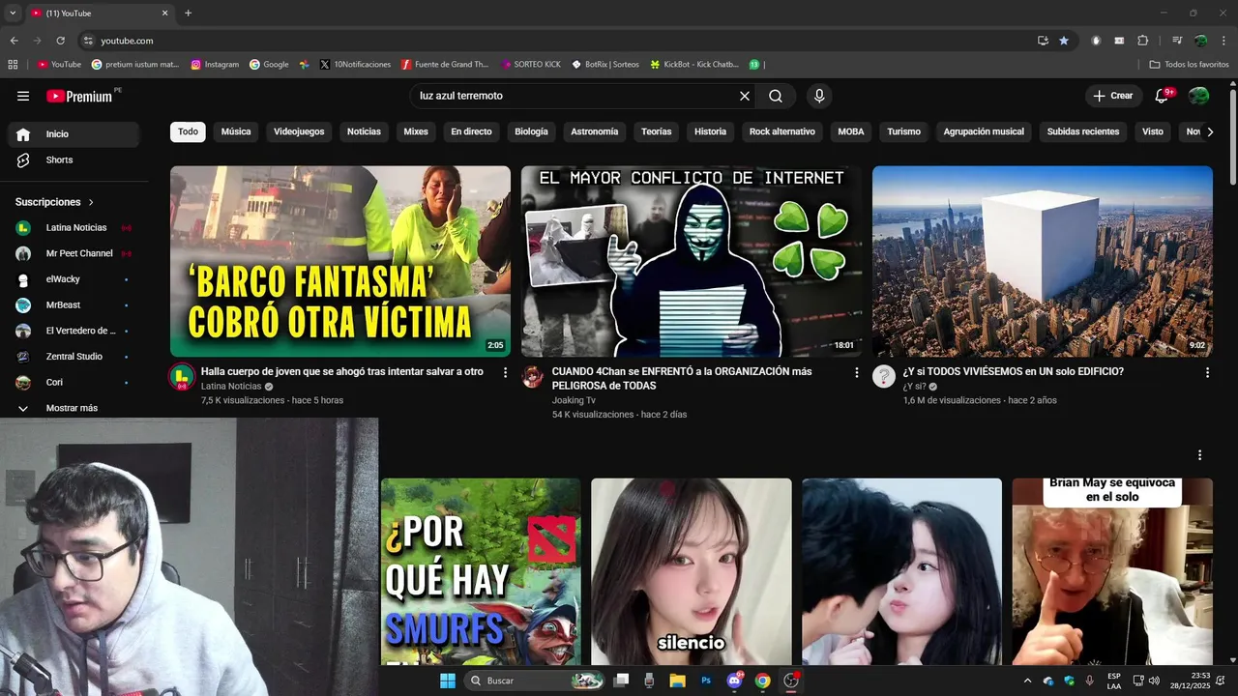Open the Shorts shelf three-dot menu
The height and width of the screenshot is (696, 1238).
pyautogui.click(x=1200, y=455)
